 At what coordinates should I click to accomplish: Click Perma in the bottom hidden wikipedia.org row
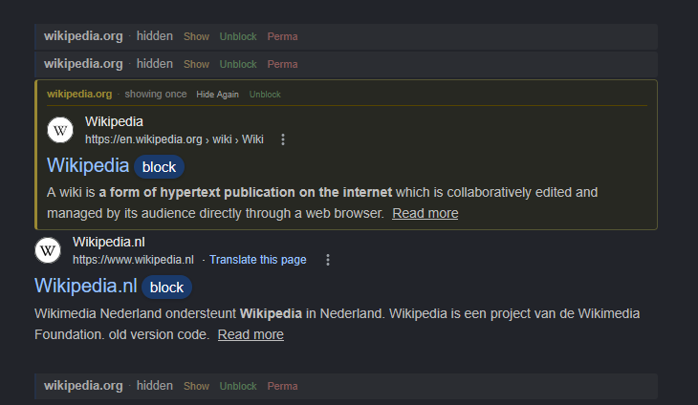(282, 386)
